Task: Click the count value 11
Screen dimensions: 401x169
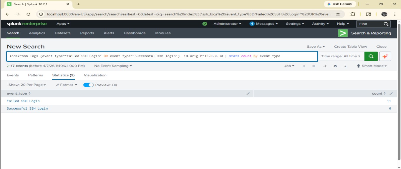Action: 389,101
